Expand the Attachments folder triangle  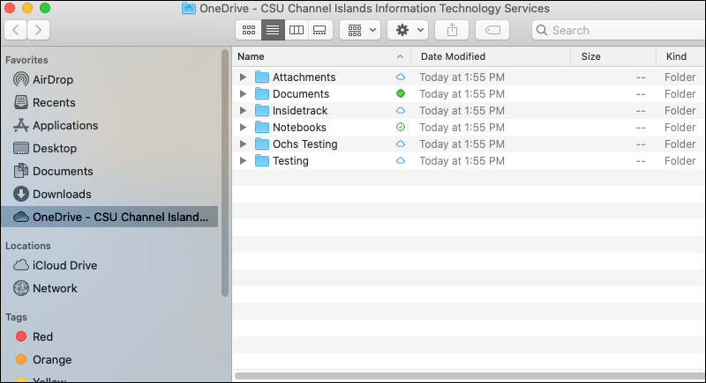pos(244,77)
